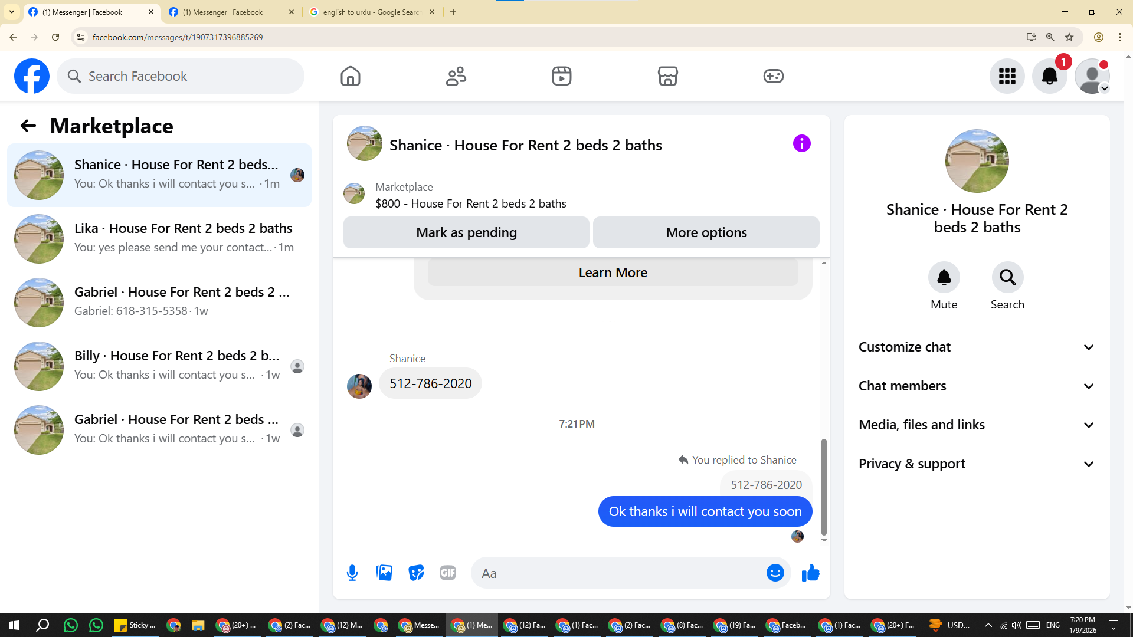Open the emoji picker smiley

click(x=775, y=573)
